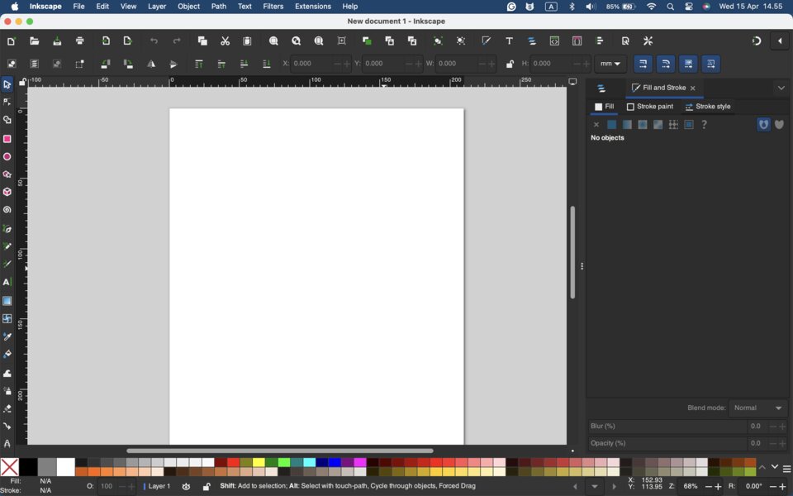The width and height of the screenshot is (793, 496).
Task: Choose the Rectangle tool in the toolbox
Action: (7, 139)
